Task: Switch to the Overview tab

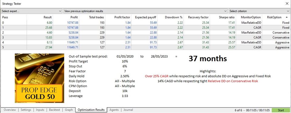Action: click(x=10, y=110)
